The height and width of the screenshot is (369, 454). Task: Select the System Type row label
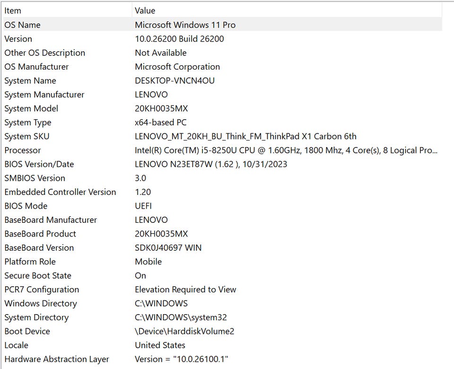pyautogui.click(x=28, y=123)
